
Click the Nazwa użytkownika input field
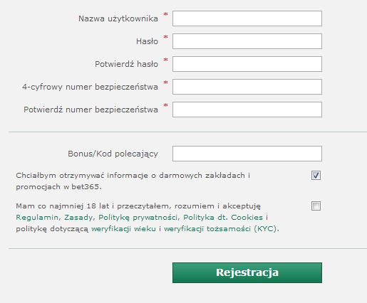click(247, 18)
